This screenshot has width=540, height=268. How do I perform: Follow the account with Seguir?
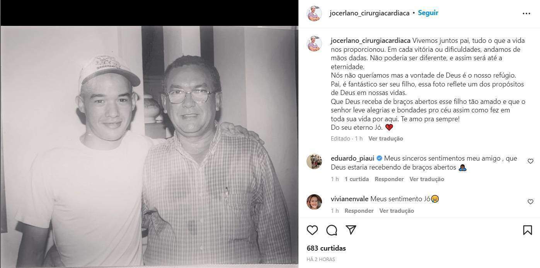pos(428,13)
